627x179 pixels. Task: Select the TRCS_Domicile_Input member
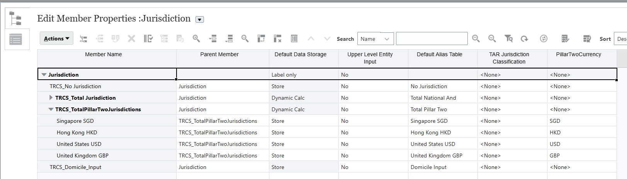click(75, 167)
